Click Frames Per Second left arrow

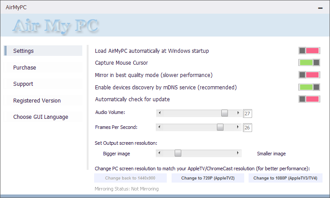point(159,127)
